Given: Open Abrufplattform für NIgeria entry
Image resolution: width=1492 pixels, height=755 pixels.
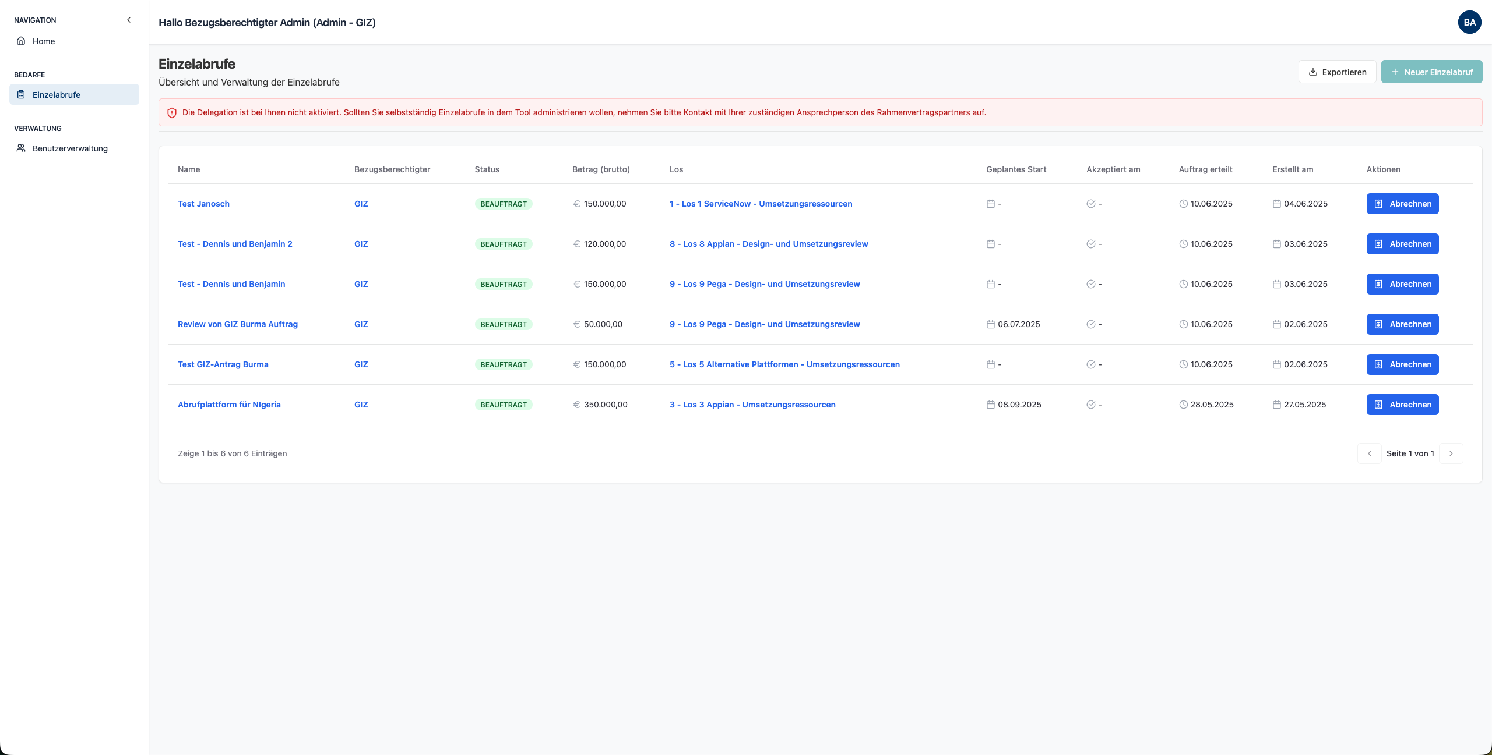Looking at the screenshot, I should 229,405.
